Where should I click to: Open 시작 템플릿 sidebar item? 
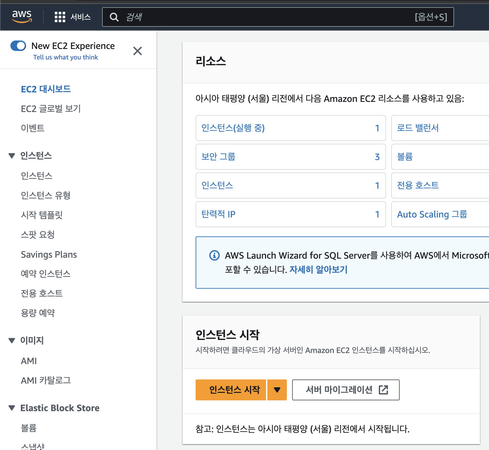pyautogui.click(x=42, y=215)
